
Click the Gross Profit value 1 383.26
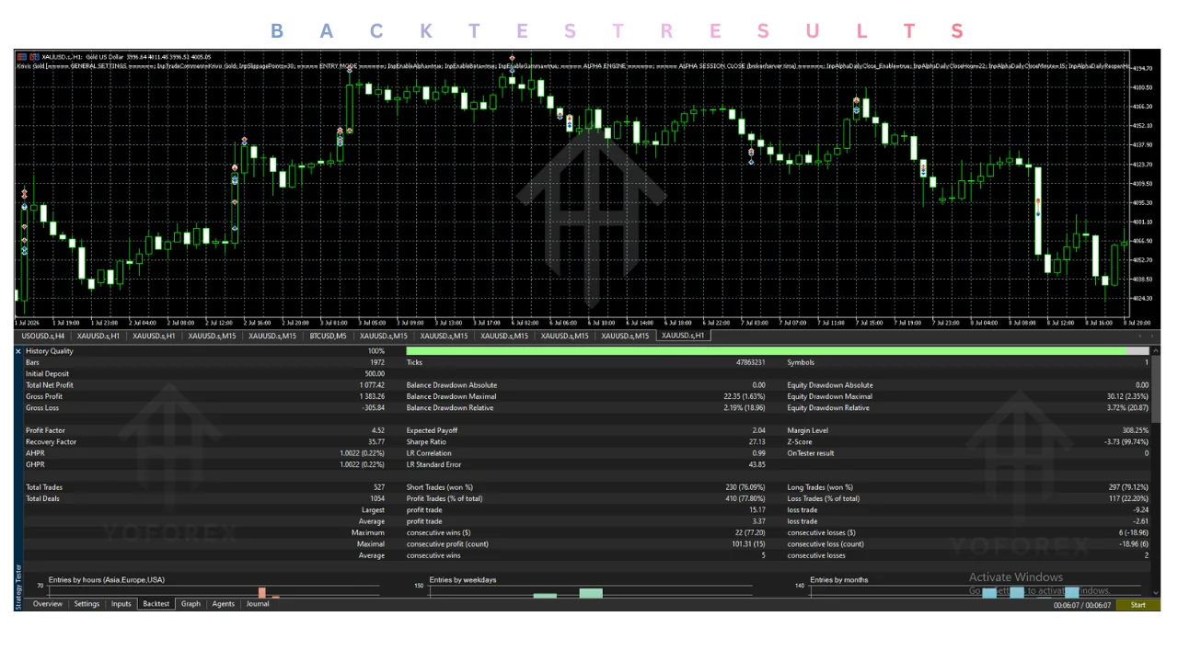[x=372, y=396]
